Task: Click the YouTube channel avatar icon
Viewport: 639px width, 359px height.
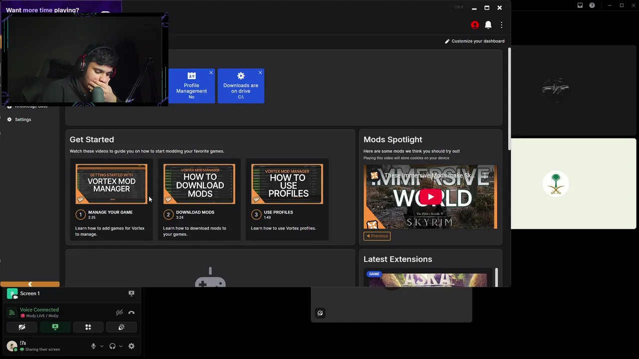Action: [x=374, y=176]
